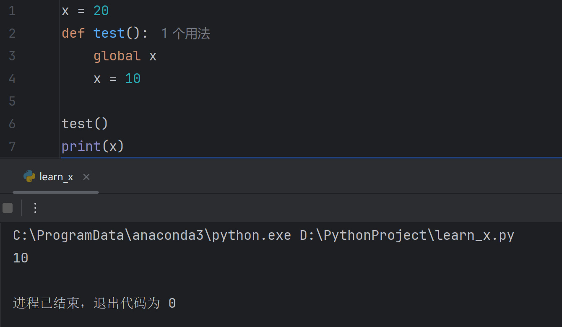Click line number 1 in the gutter
Viewport: 562px width, 327px height.
[12, 11]
